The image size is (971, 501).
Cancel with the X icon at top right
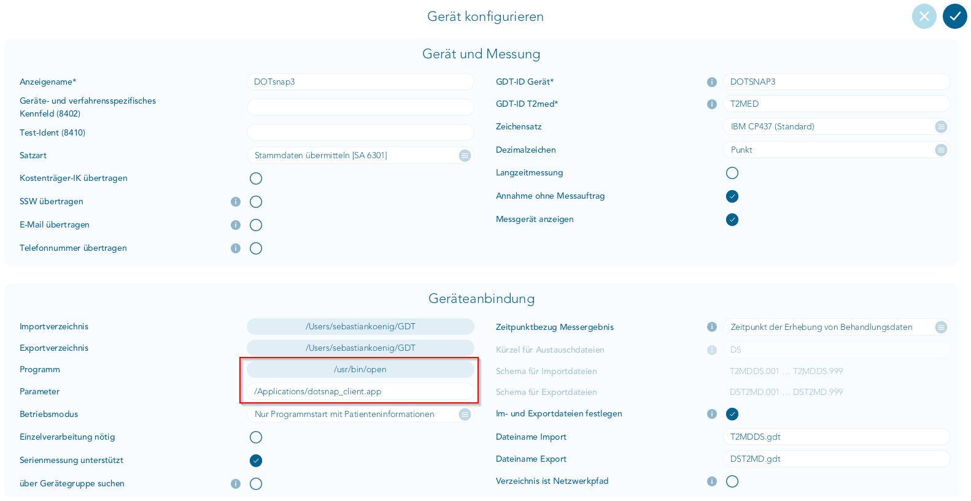click(924, 17)
